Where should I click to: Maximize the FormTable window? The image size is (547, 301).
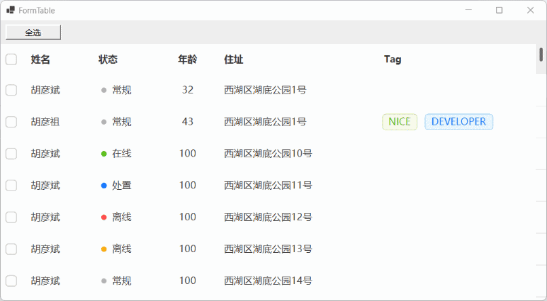499,10
